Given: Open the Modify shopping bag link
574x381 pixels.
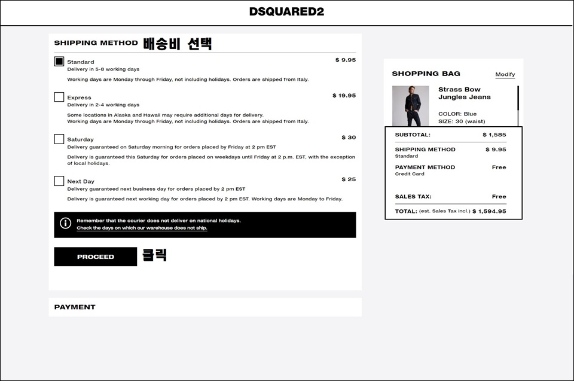Looking at the screenshot, I should pos(505,74).
